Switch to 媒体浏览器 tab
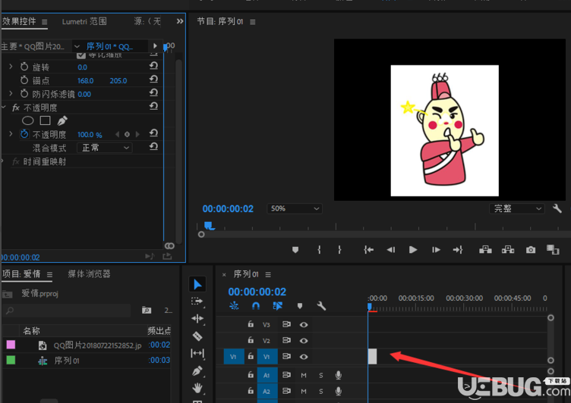 (x=90, y=274)
